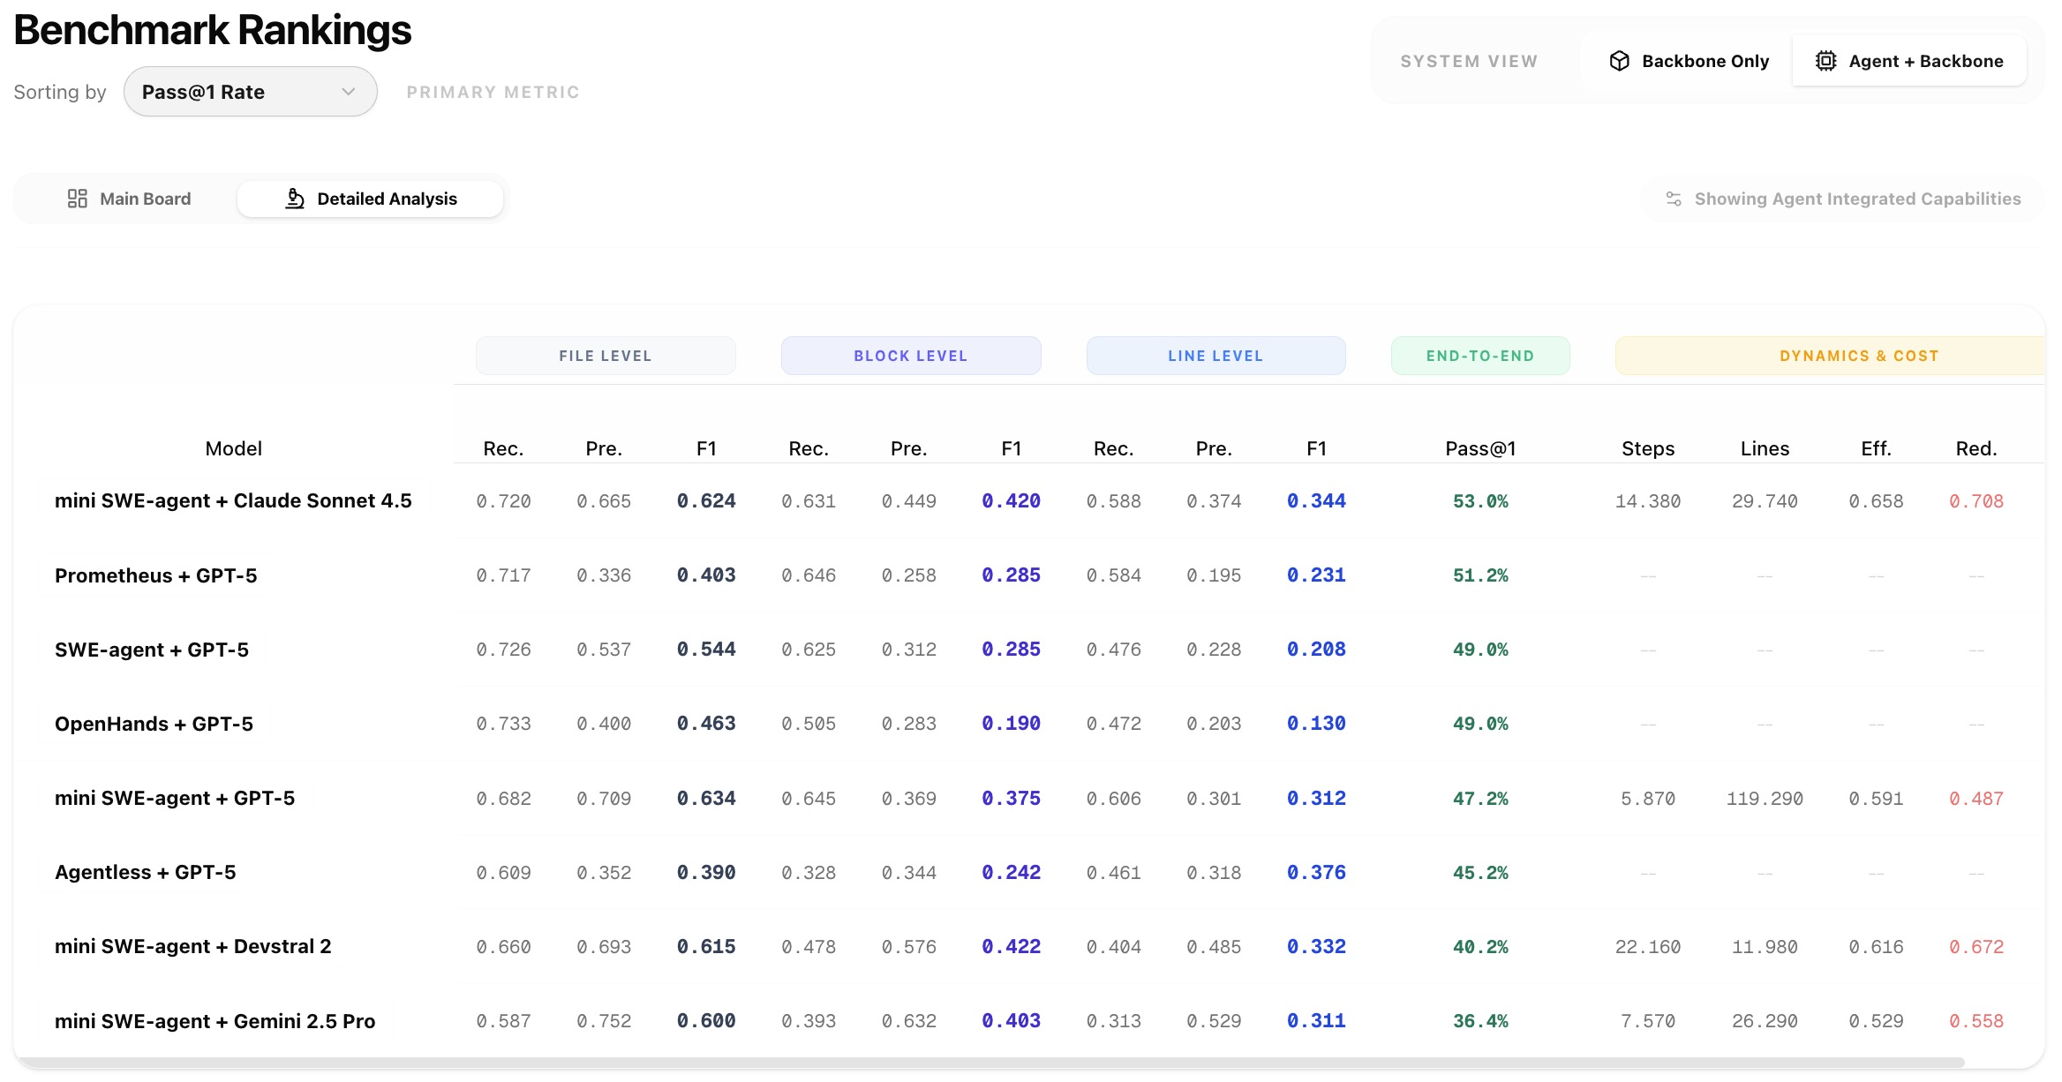
Task: Click the END-TO-END group header
Action: click(1480, 356)
